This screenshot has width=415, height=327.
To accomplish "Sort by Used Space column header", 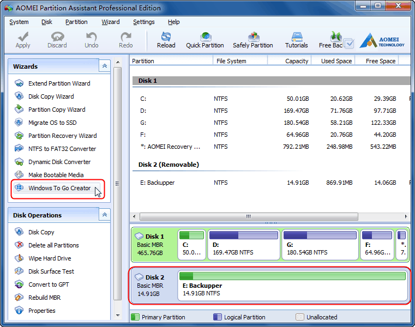I will (333, 61).
